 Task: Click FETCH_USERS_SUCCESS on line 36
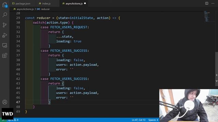(69, 50)
